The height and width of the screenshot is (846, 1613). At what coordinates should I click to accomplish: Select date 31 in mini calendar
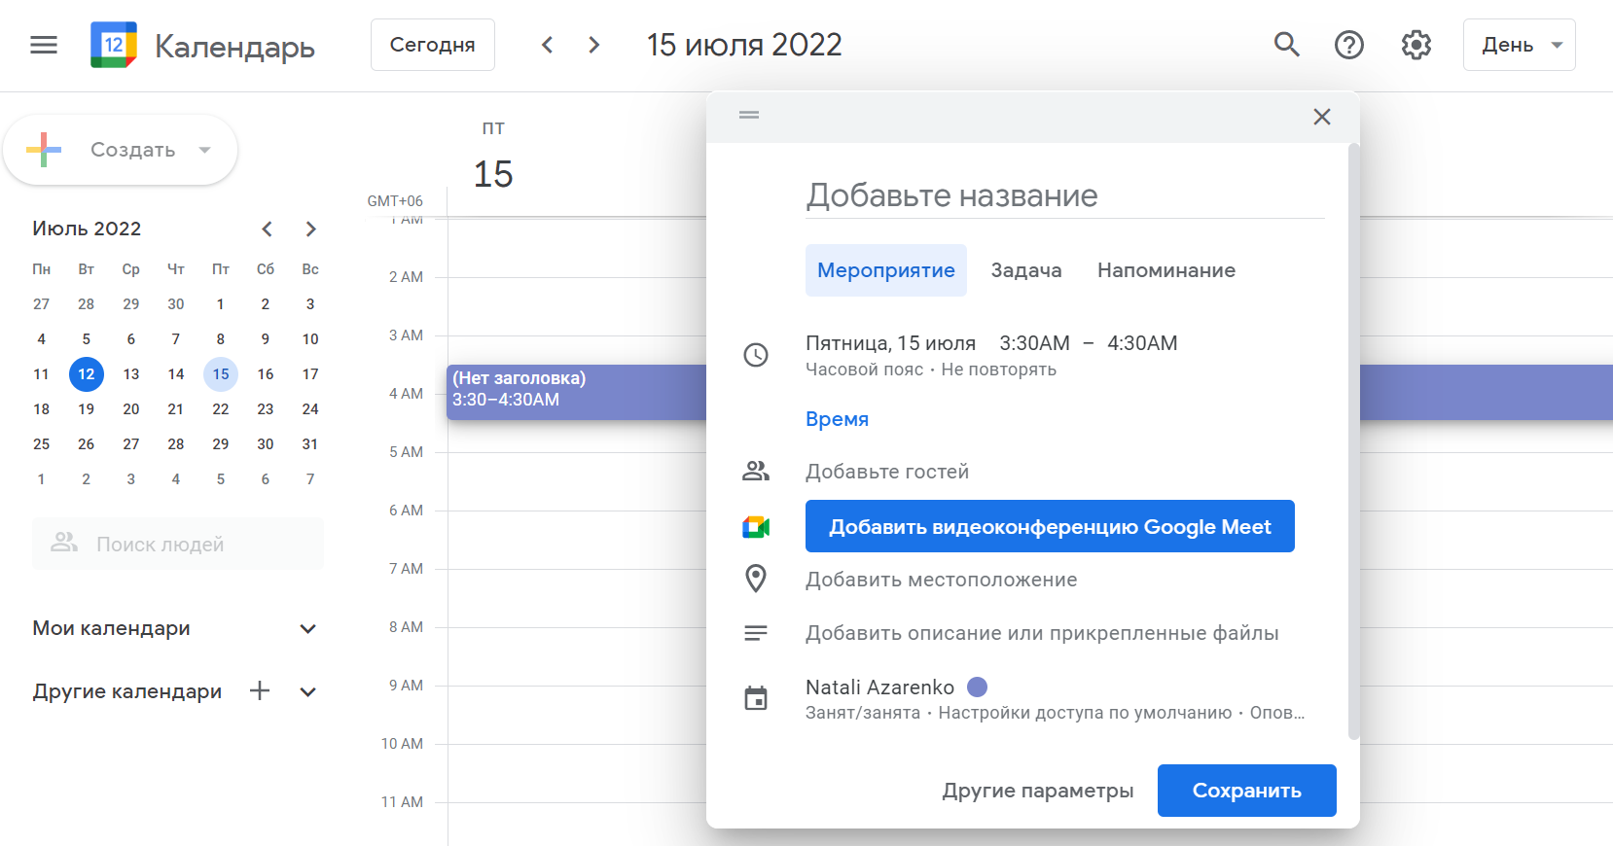click(310, 444)
